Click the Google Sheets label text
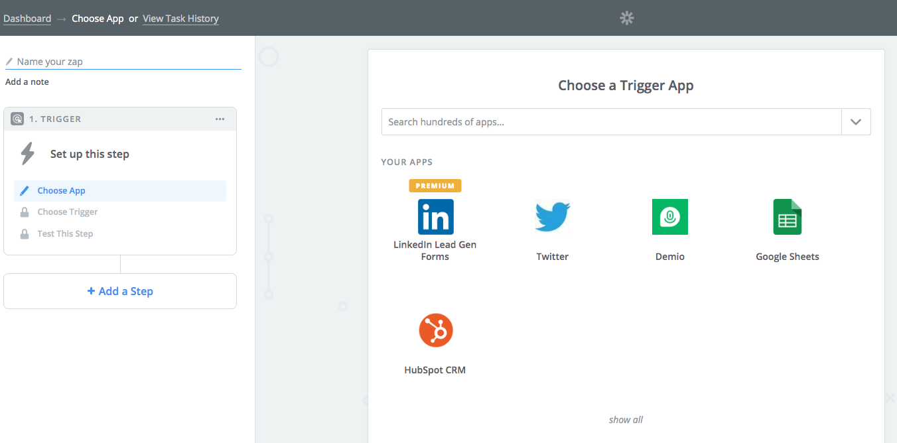The image size is (897, 443). coord(788,257)
